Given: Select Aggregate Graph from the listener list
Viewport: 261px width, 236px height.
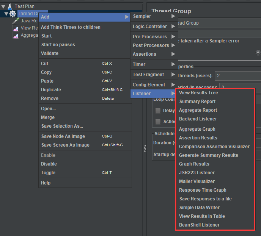Looking at the screenshot, I should click(x=197, y=129).
